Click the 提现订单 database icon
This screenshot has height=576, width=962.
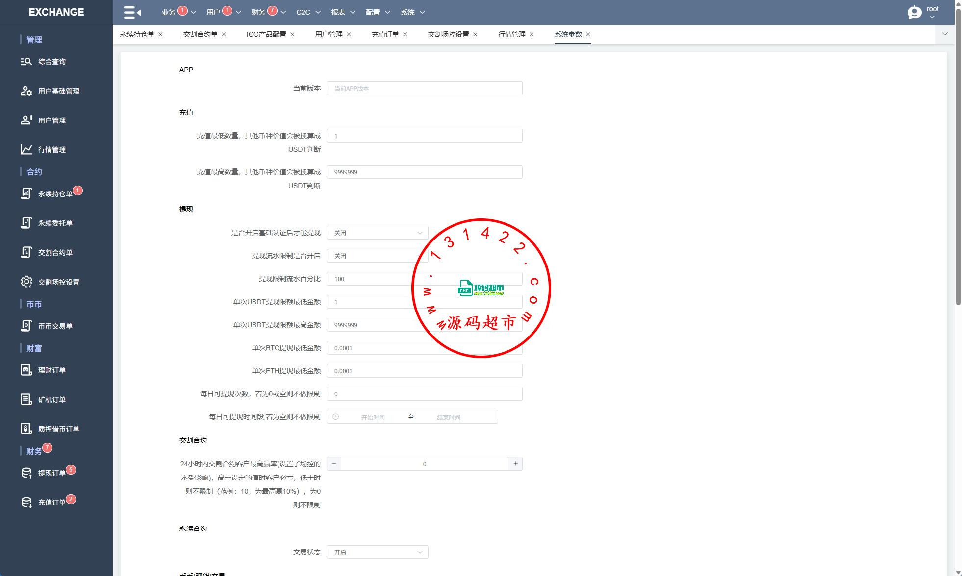[26, 473]
